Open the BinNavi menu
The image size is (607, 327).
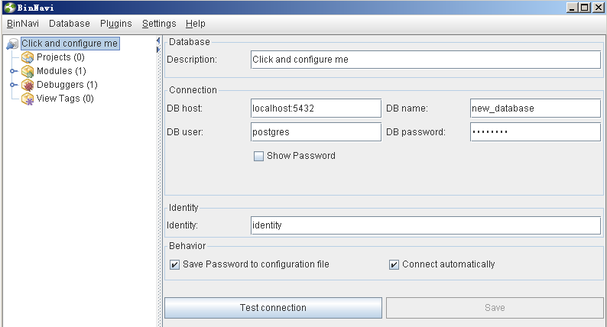tap(23, 24)
